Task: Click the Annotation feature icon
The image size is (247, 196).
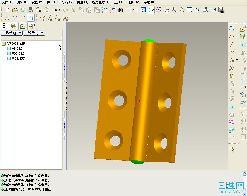Action: pos(232,149)
